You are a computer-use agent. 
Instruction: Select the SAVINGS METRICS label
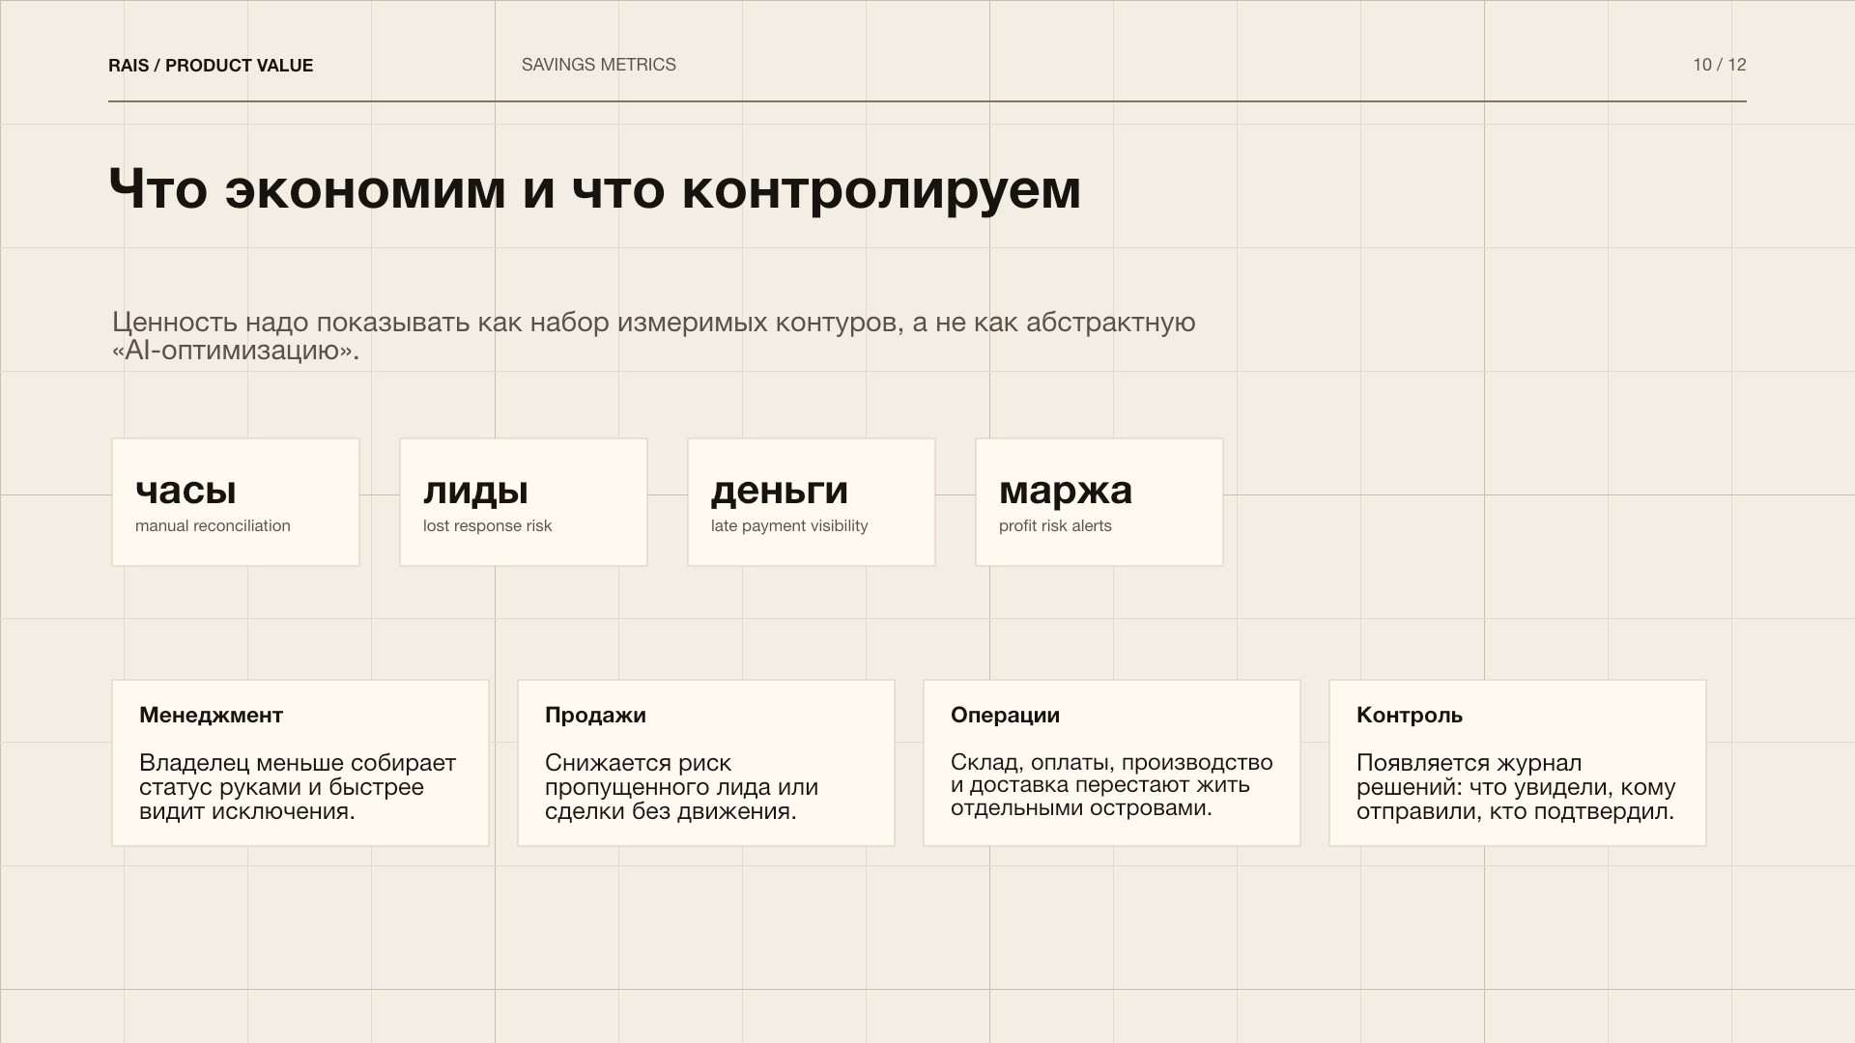pyautogui.click(x=599, y=65)
